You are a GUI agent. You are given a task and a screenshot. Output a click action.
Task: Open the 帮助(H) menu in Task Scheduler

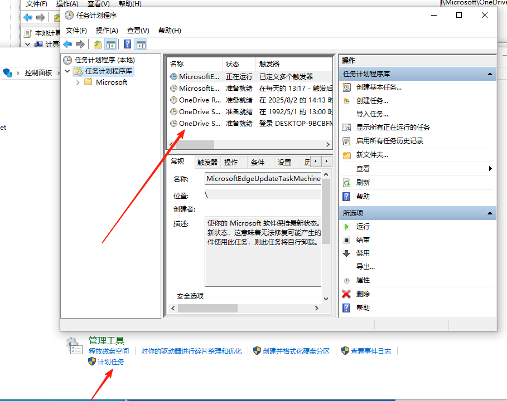(x=170, y=30)
